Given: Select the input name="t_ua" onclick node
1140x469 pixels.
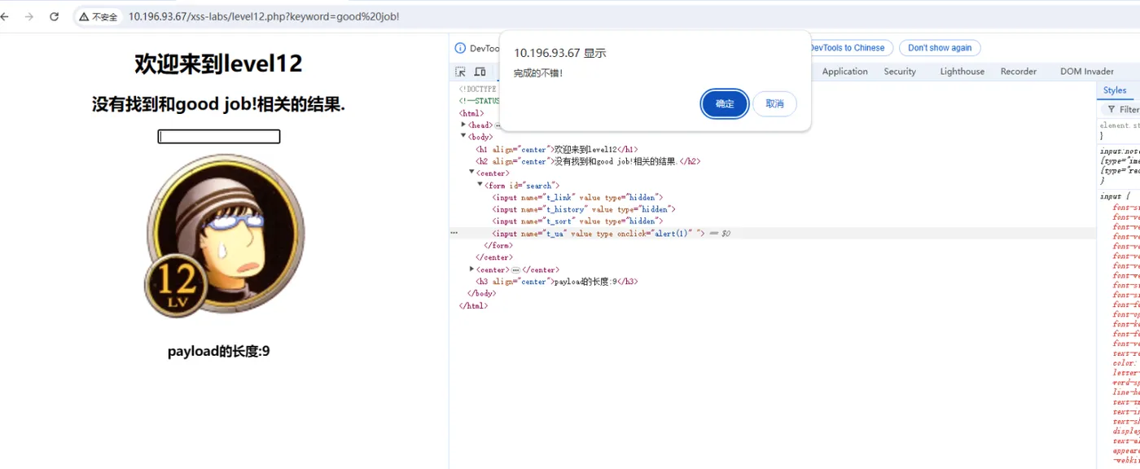Looking at the screenshot, I should [x=598, y=234].
